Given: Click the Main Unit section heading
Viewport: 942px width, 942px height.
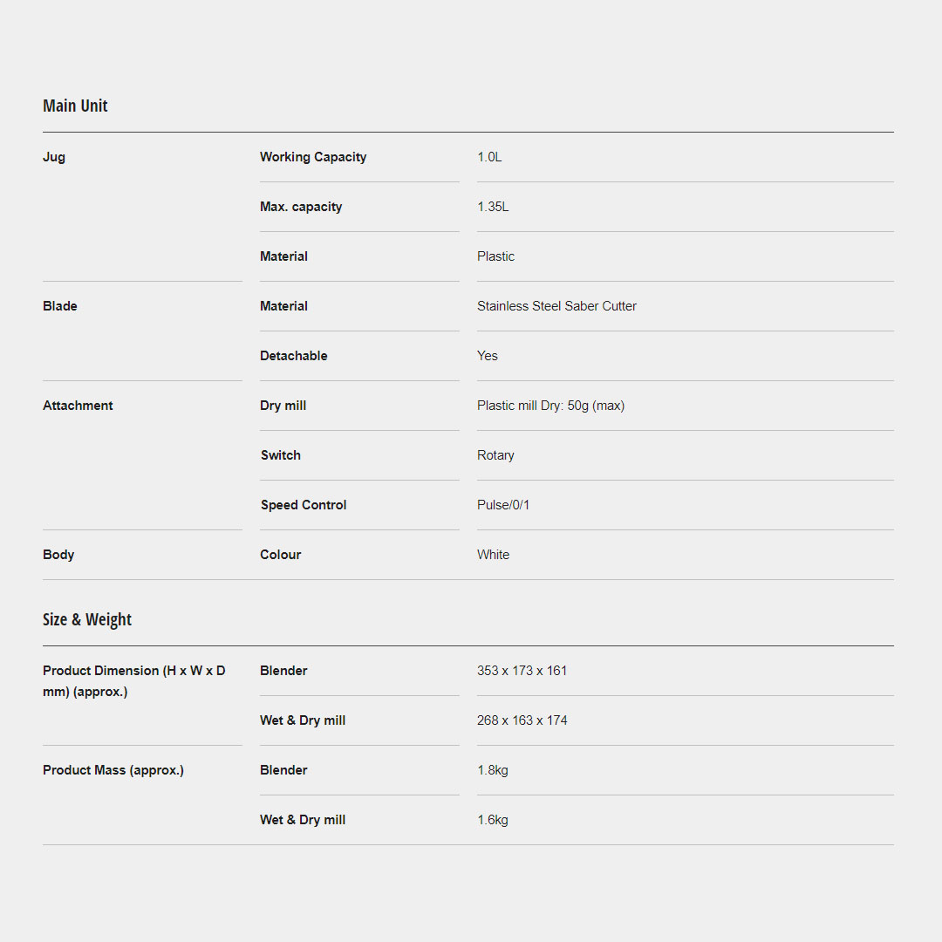Looking at the screenshot, I should click(x=75, y=106).
